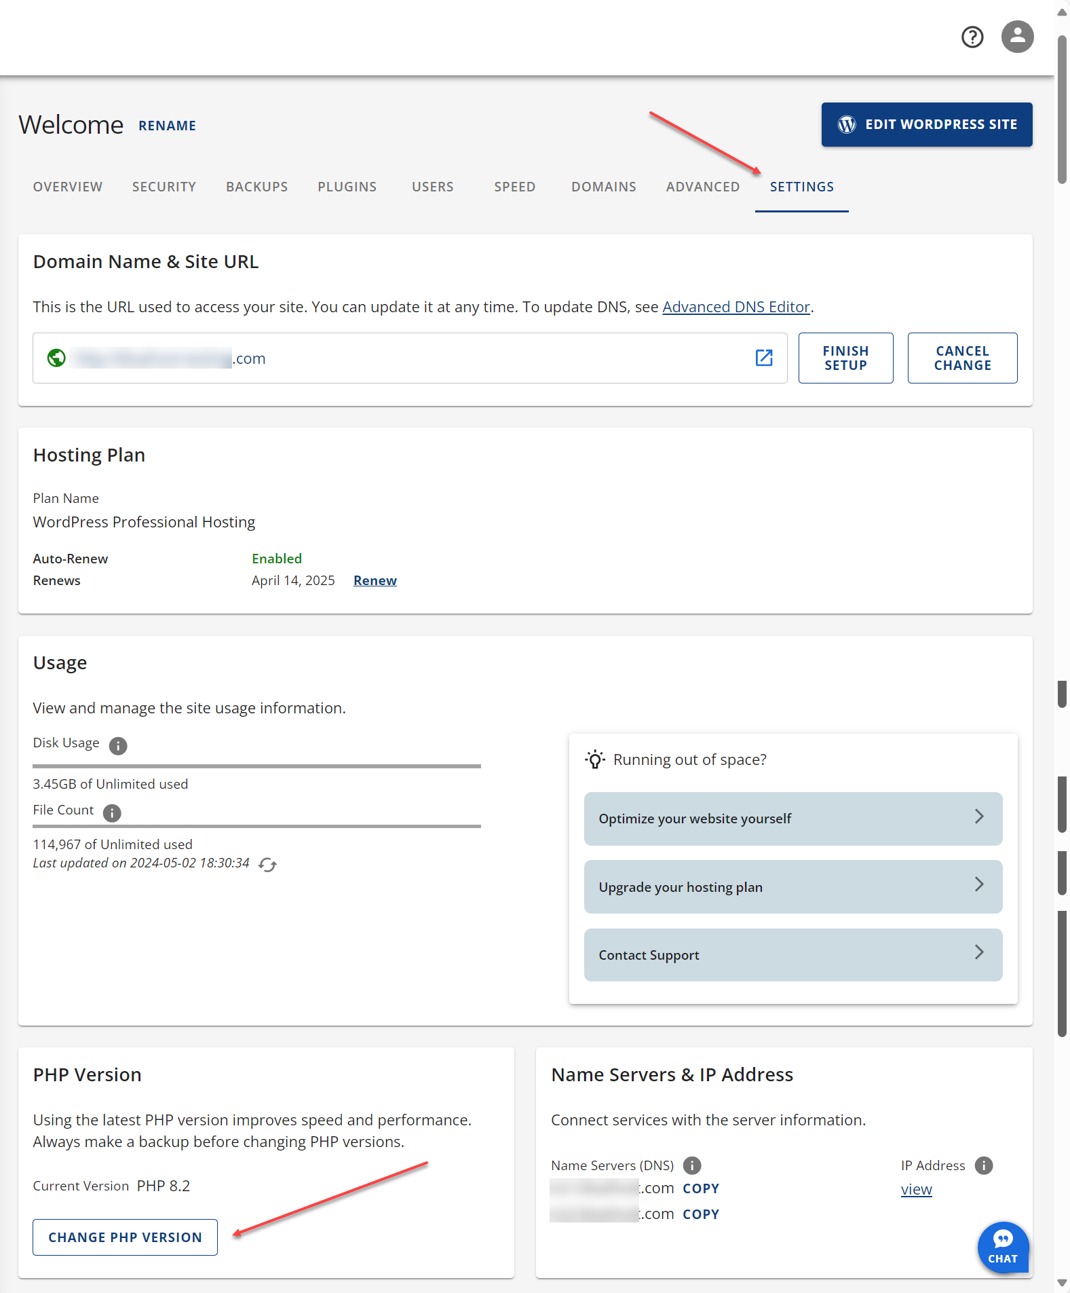Open the Chat bubble widget
Screen dimensions: 1070x1293
coord(1003,1247)
